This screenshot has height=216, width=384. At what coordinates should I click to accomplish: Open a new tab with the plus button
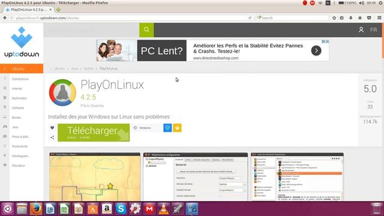pyautogui.click(x=58, y=10)
